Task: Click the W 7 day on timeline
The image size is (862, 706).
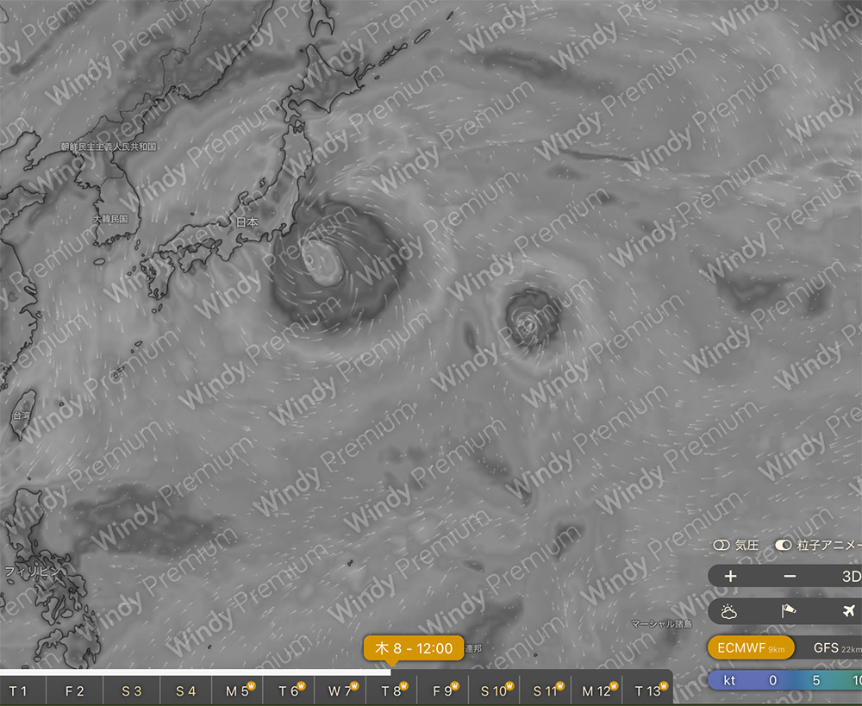Action: [340, 691]
